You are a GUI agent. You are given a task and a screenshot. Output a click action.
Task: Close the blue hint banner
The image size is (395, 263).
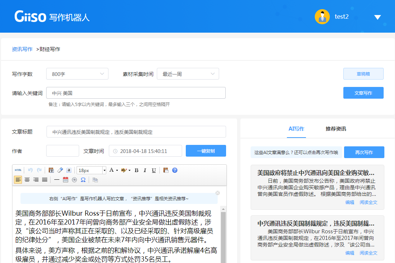218,193
